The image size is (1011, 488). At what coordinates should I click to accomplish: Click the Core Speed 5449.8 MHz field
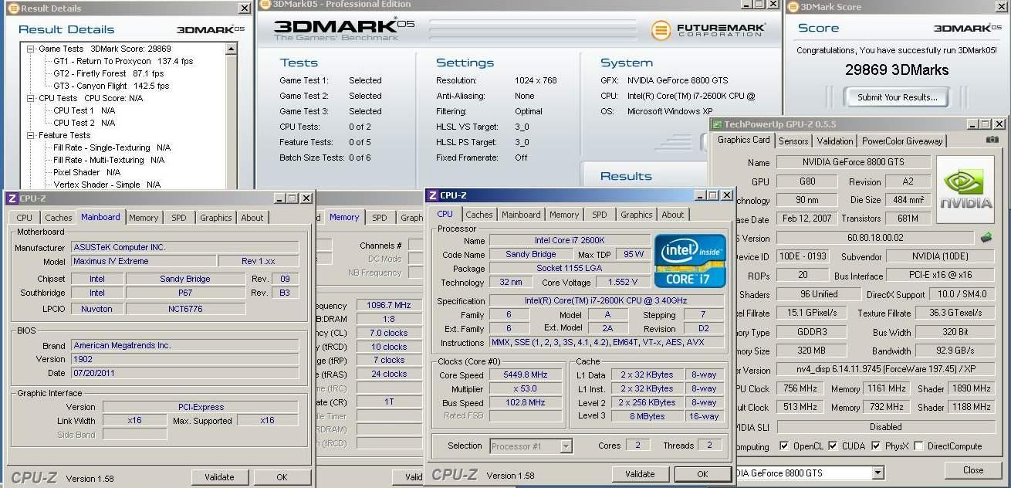pyautogui.click(x=524, y=374)
